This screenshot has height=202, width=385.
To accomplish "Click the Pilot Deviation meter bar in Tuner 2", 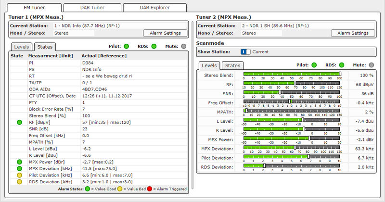I will [x=292, y=157].
